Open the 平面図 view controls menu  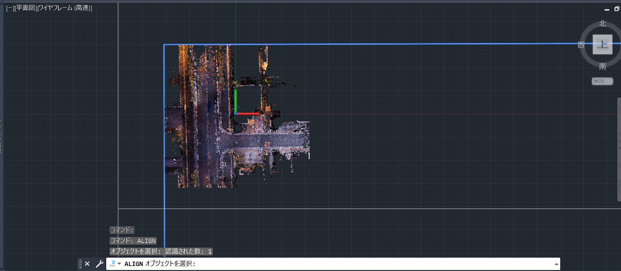tap(25, 8)
